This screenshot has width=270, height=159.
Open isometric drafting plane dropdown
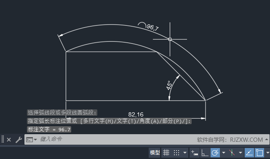point(241,152)
